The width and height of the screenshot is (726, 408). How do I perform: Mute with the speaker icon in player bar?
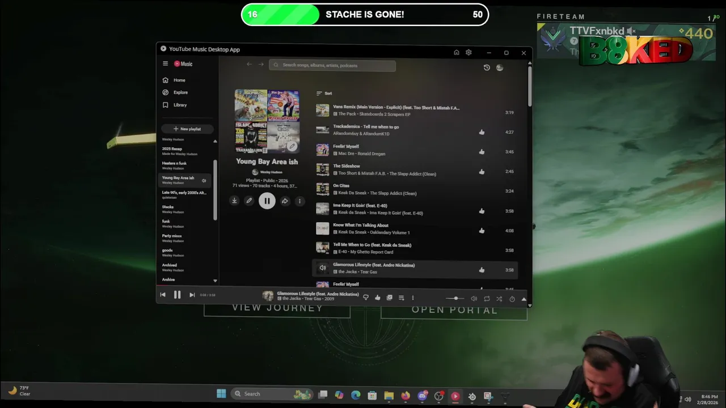(474, 299)
